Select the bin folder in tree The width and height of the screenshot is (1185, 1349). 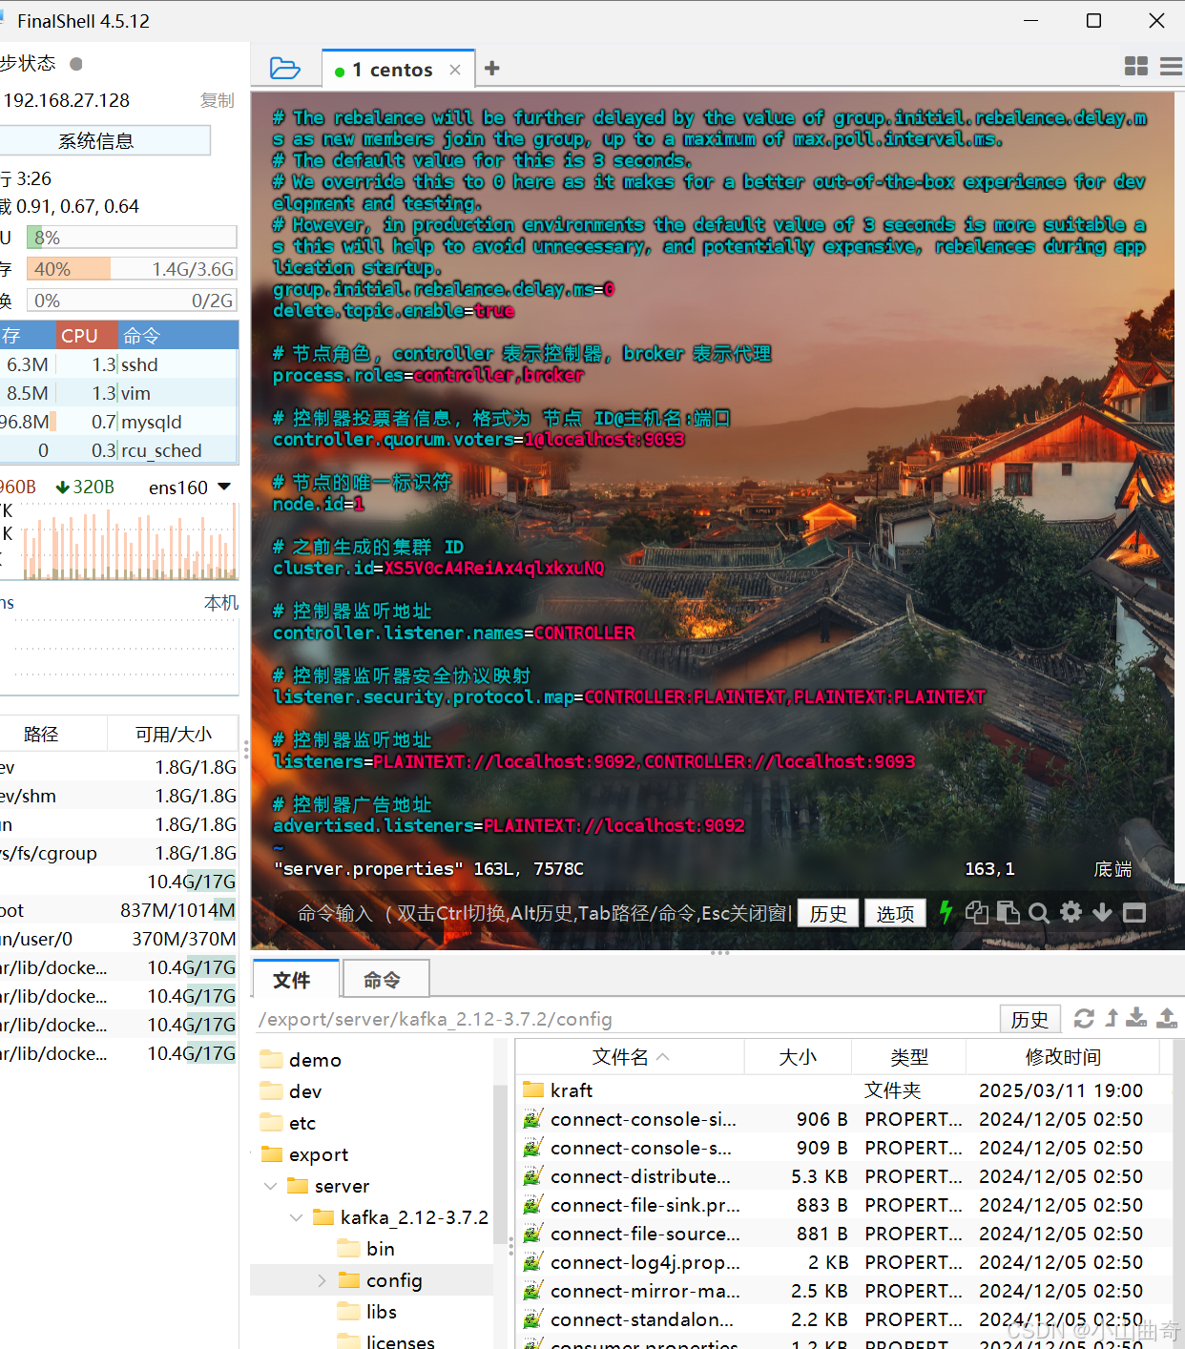tap(380, 1249)
